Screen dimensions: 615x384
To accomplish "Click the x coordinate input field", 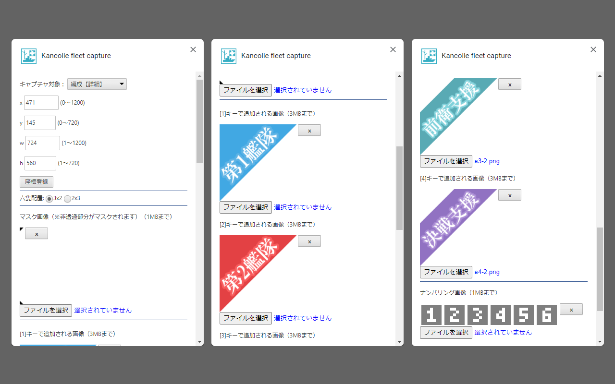I will [41, 102].
